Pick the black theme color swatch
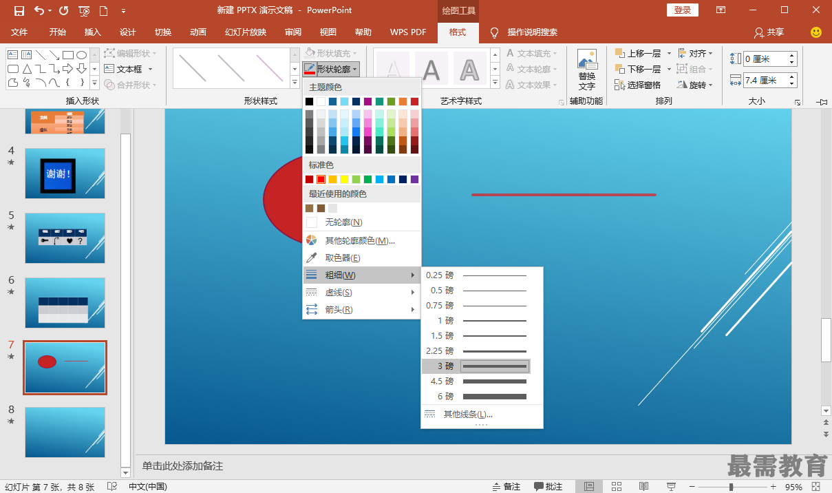Viewport: 832px width, 493px height. pos(310,101)
